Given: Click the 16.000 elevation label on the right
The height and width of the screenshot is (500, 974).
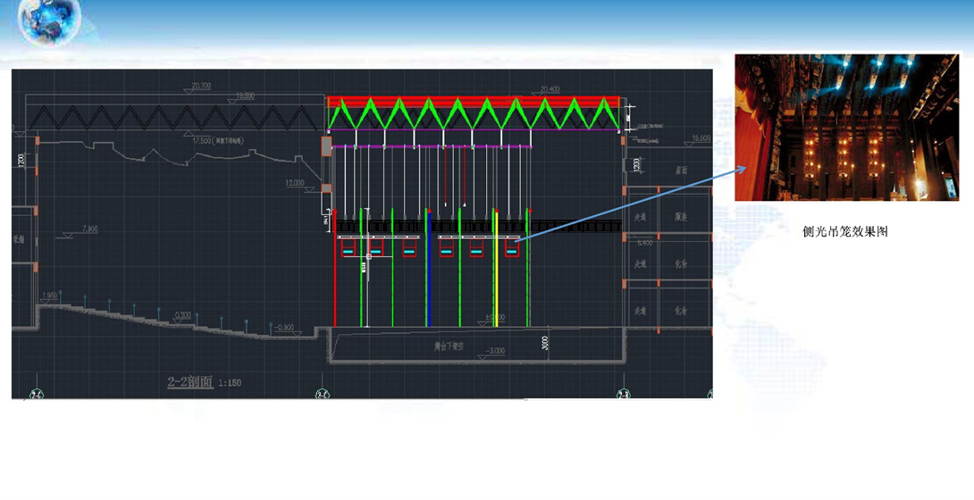Looking at the screenshot, I should (701, 138).
